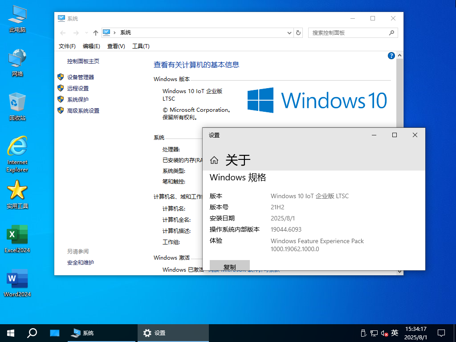Click the 关于 heading in 设置

[238, 160]
